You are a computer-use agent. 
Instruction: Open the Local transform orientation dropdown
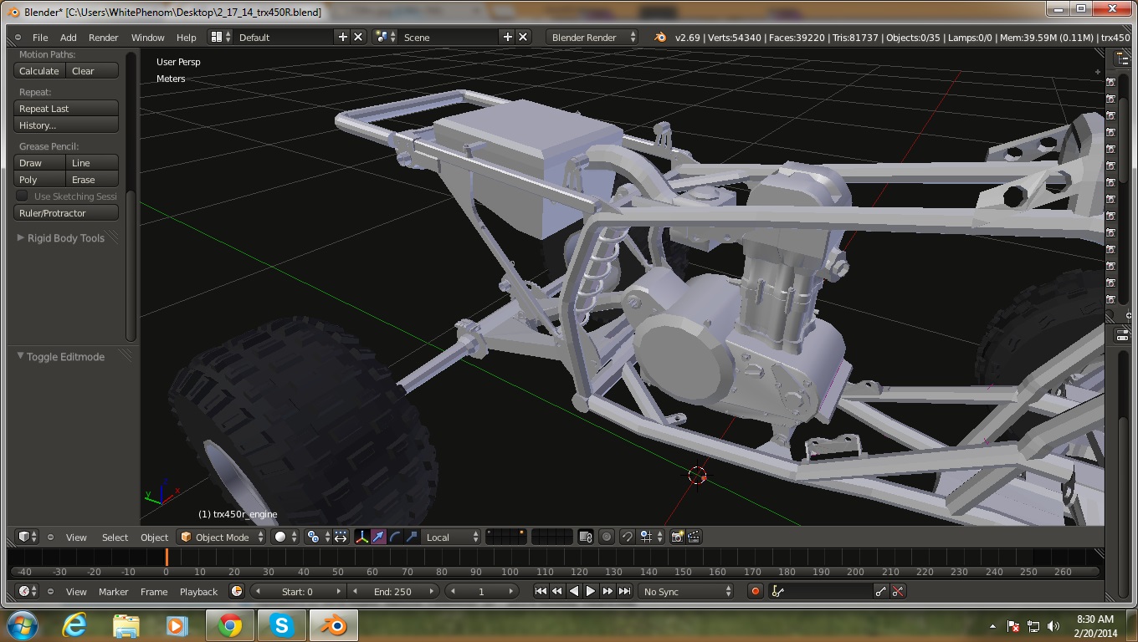(452, 537)
